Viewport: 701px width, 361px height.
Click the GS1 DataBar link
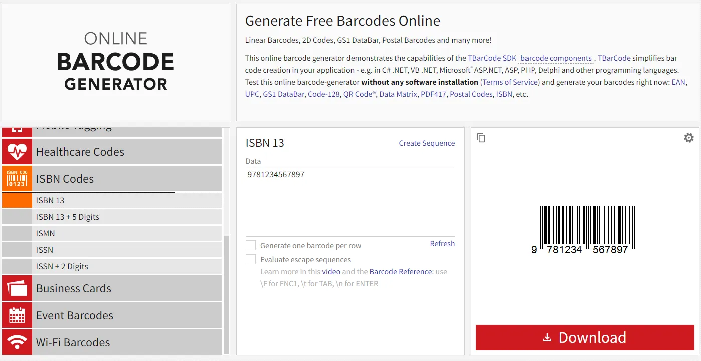[x=283, y=94]
